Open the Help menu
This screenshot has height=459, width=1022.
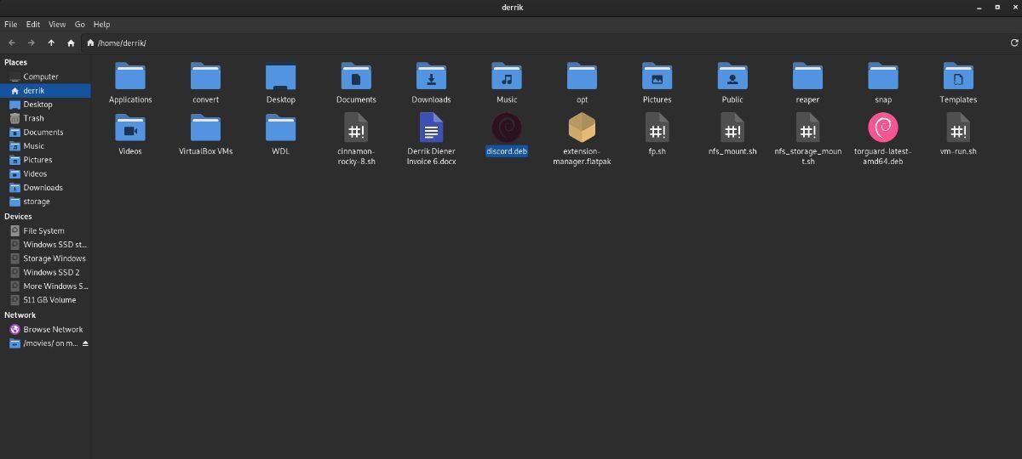click(101, 25)
